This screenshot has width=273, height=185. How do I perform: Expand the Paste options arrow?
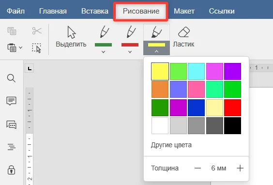(20, 47)
